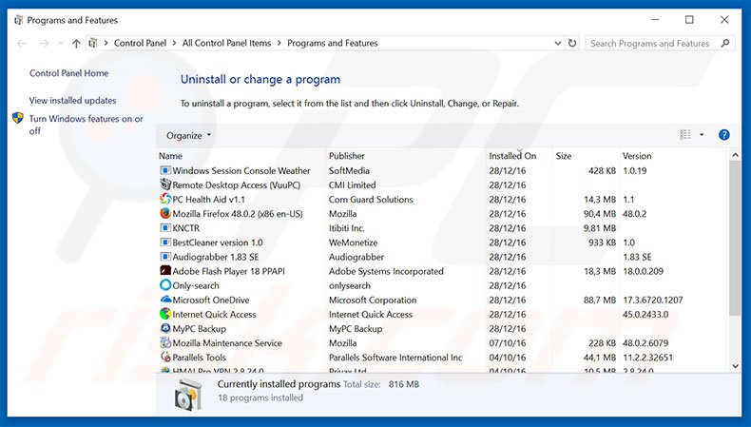
Task: Click the Control Panel icon in the address bar
Action: point(93,43)
